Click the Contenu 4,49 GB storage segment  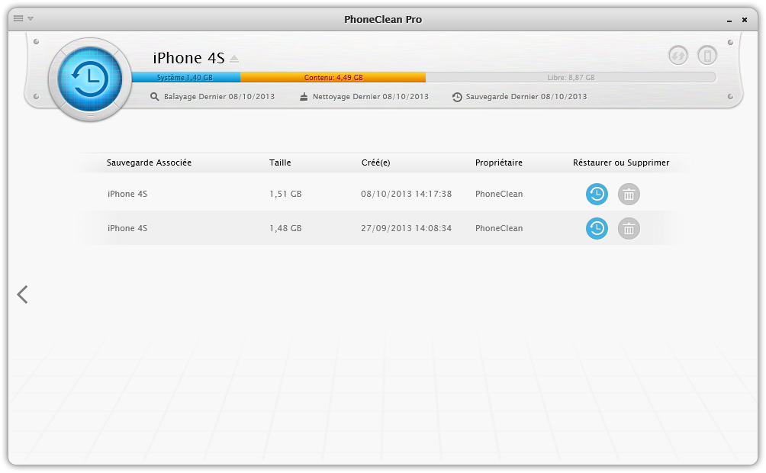pos(333,77)
